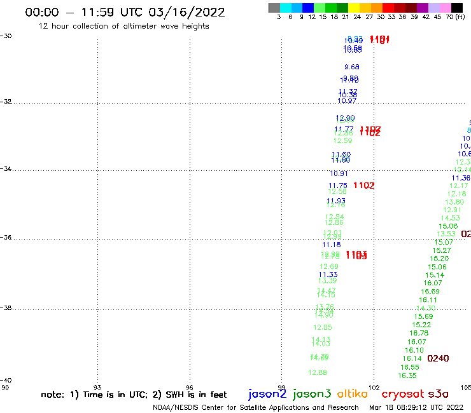
Task: Click the orange swatch in the legend bar
Action: click(377, 8)
